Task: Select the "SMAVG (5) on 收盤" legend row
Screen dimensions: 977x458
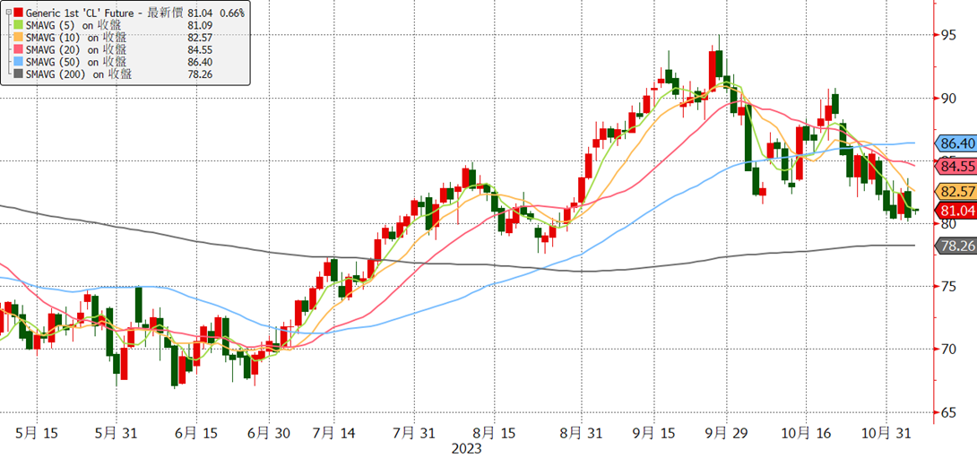Action: [73, 26]
